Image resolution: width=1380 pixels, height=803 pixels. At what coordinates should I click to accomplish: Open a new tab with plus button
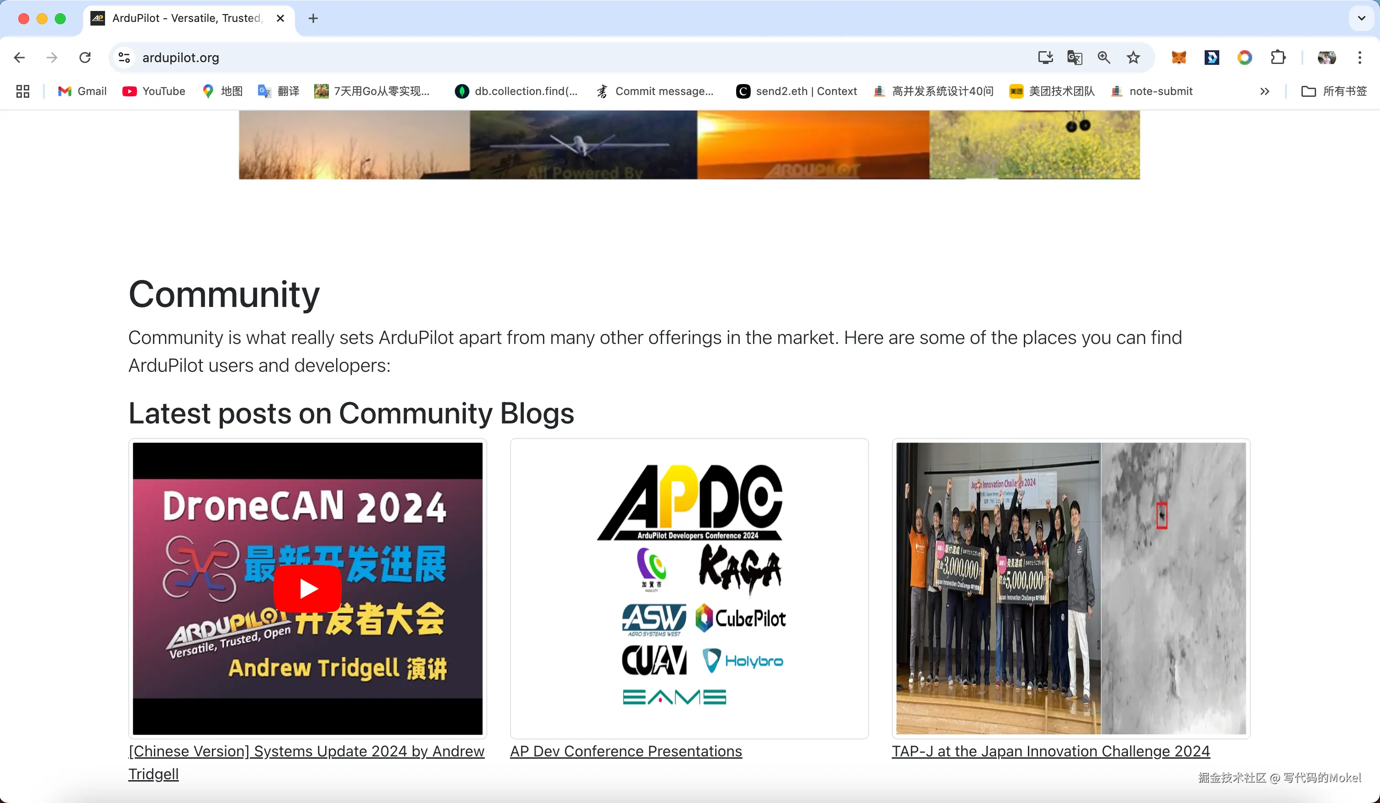(313, 18)
